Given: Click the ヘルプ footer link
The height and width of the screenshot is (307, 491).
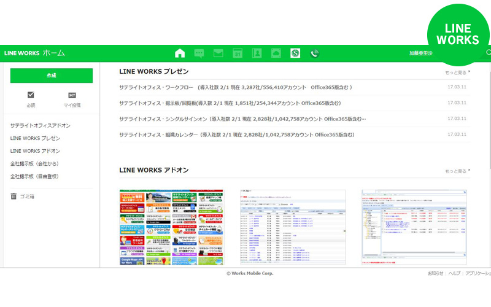Looking at the screenshot, I should point(454,273).
